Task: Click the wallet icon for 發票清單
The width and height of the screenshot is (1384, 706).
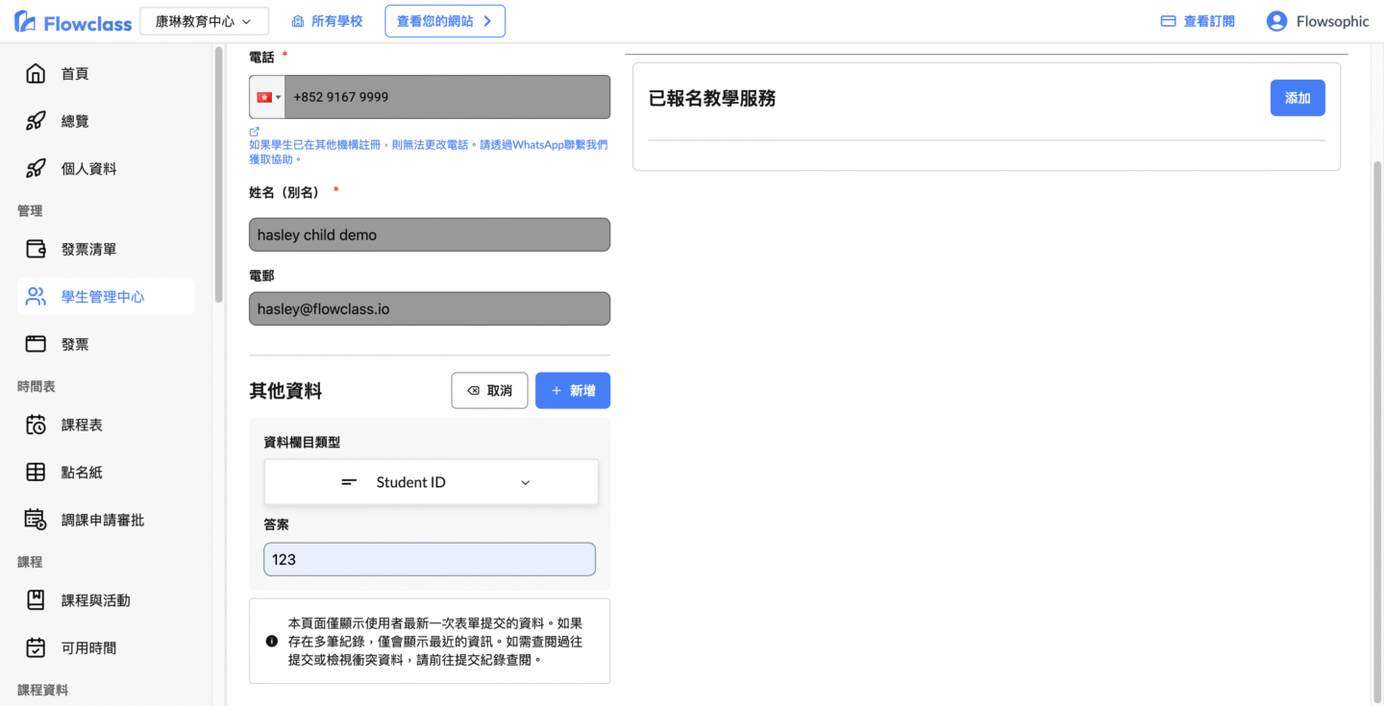Action: click(x=36, y=249)
